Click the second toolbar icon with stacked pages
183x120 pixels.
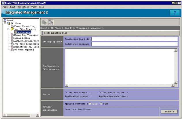click(x=50, y=22)
